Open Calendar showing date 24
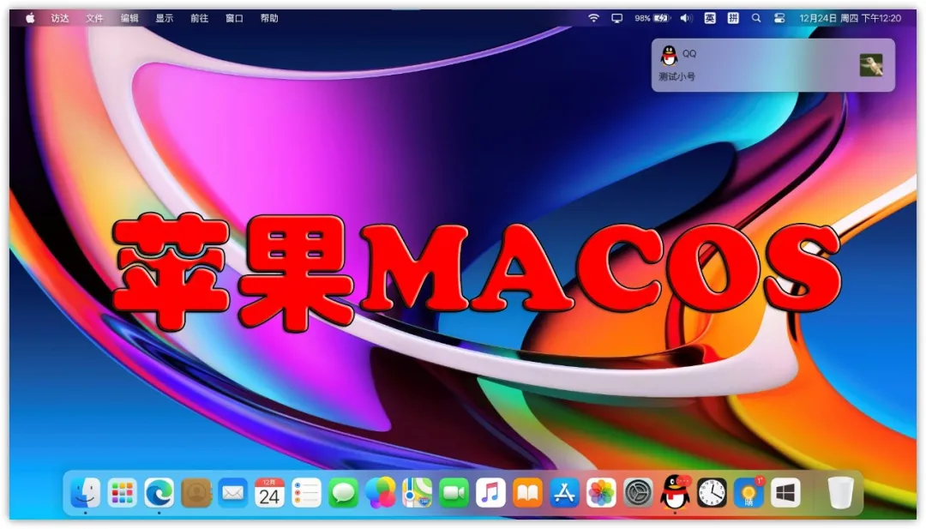This screenshot has width=926, height=529. [269, 492]
